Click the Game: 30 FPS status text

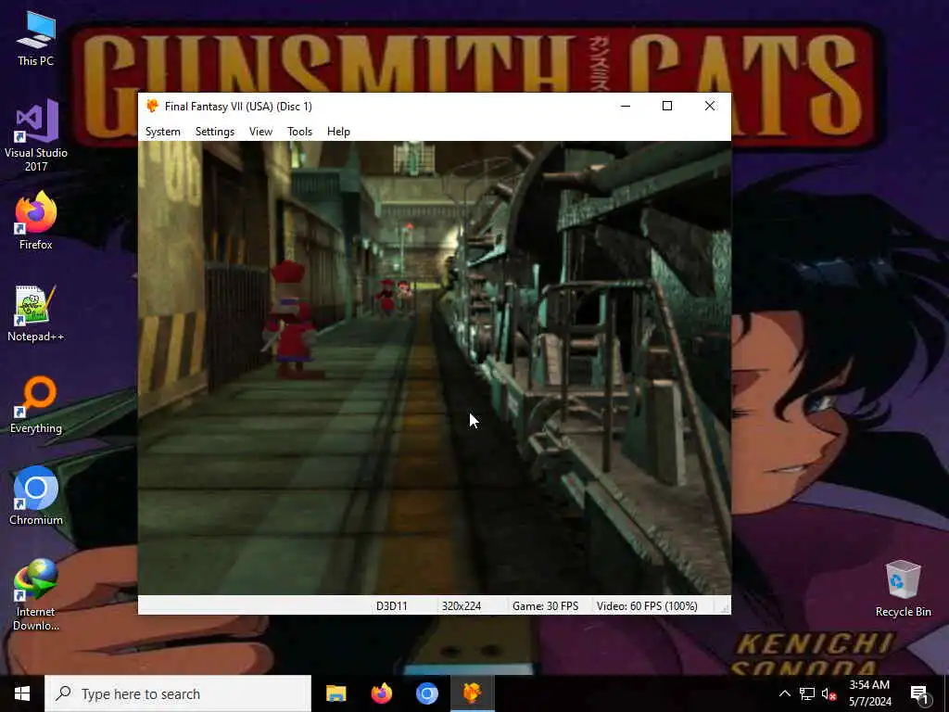tap(545, 606)
